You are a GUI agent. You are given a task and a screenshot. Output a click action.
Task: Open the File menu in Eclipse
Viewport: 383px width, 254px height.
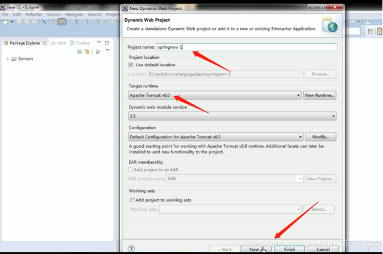tap(5, 14)
